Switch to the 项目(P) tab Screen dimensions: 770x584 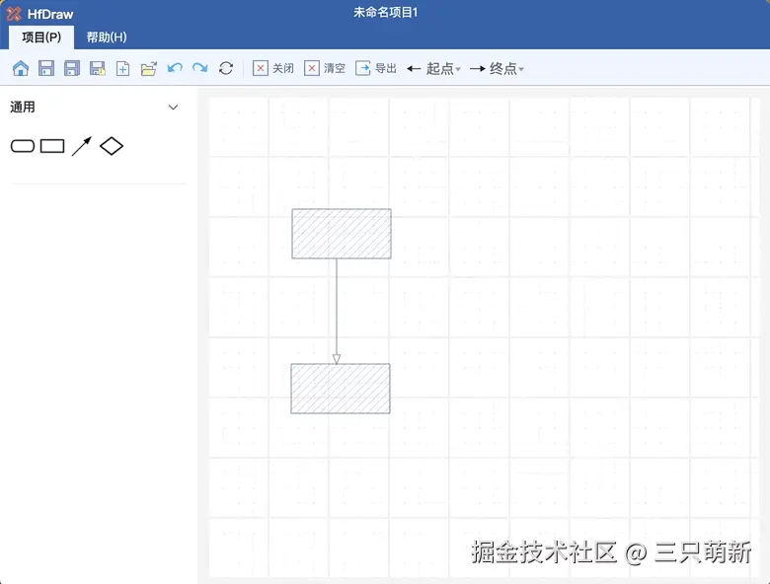click(41, 37)
